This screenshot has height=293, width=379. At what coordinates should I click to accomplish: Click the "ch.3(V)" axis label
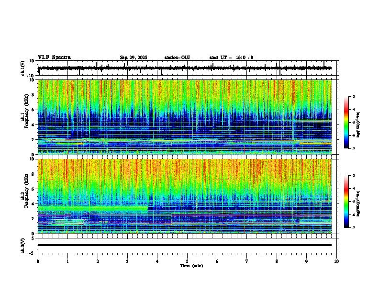(x=23, y=246)
